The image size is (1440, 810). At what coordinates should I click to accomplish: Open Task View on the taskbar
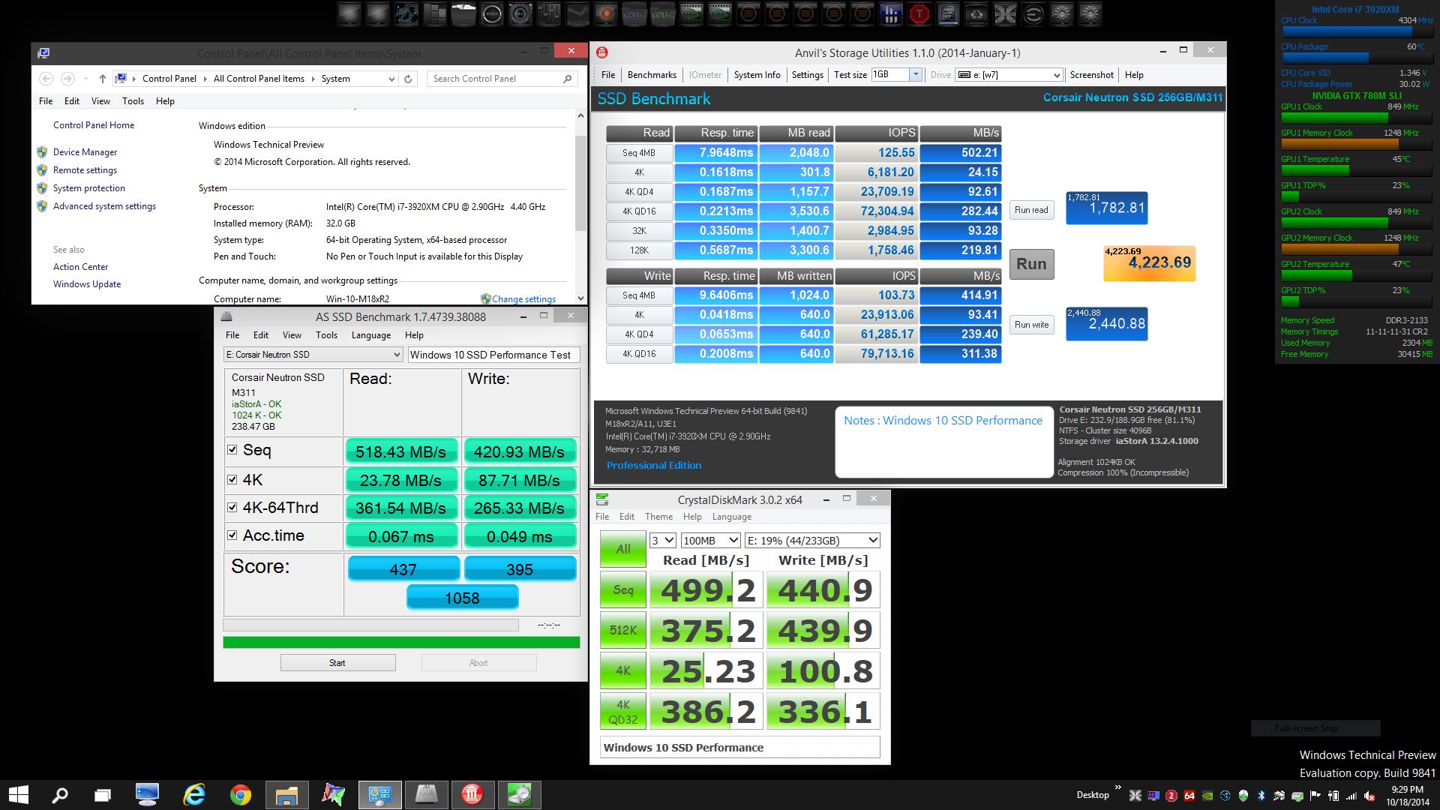click(x=102, y=795)
